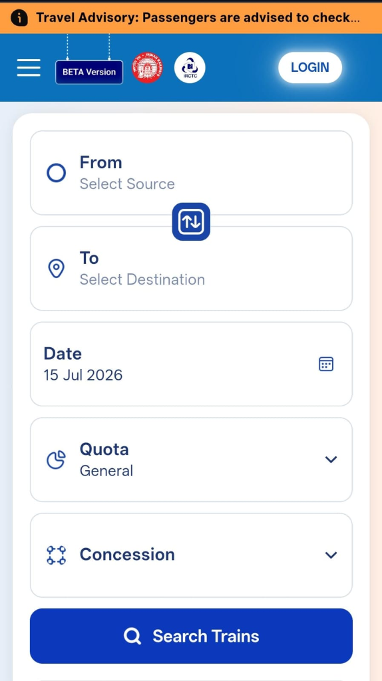Select the To destination station field
382x681 pixels.
point(191,269)
